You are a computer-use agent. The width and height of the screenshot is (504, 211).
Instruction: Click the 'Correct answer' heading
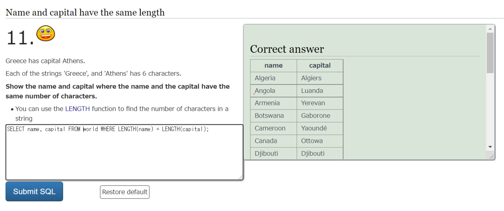[x=287, y=49]
